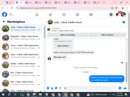
Task: Switch to the fourth Facebook browser tab
Action: [39, 3]
